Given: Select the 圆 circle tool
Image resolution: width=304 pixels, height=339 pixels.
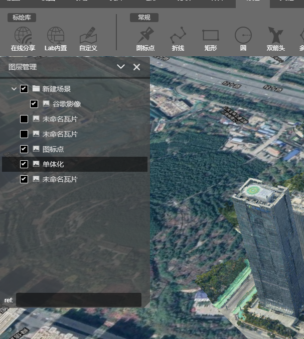Looking at the screenshot, I should click(x=243, y=39).
